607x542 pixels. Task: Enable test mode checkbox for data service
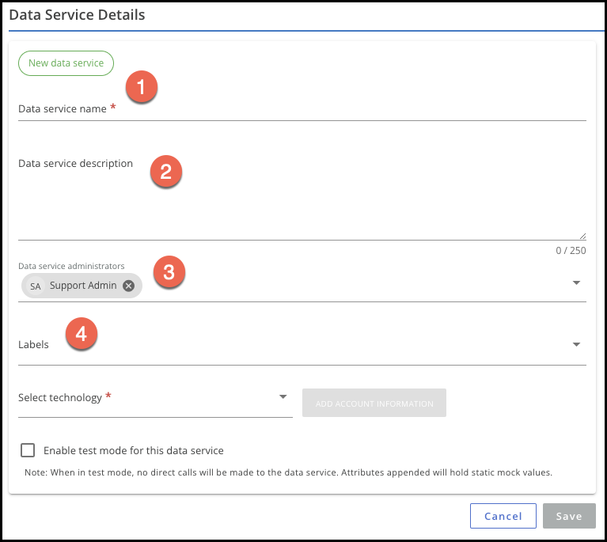[x=28, y=450]
